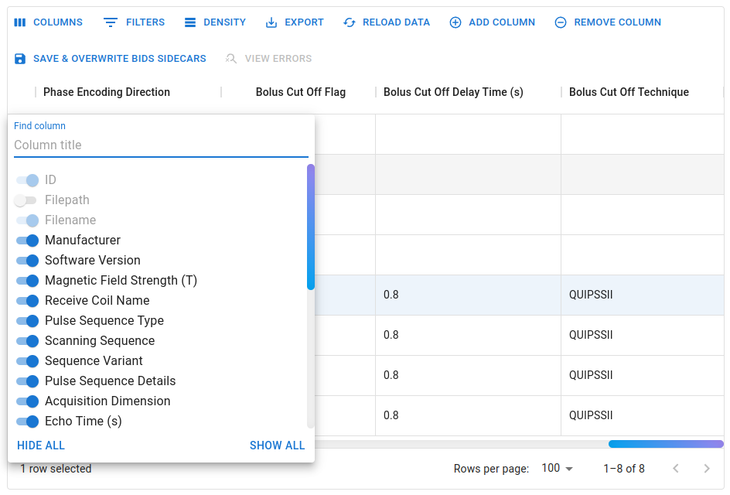Image resolution: width=730 pixels, height=495 pixels.
Task: Enable the Filepath column toggle
Action: point(25,200)
